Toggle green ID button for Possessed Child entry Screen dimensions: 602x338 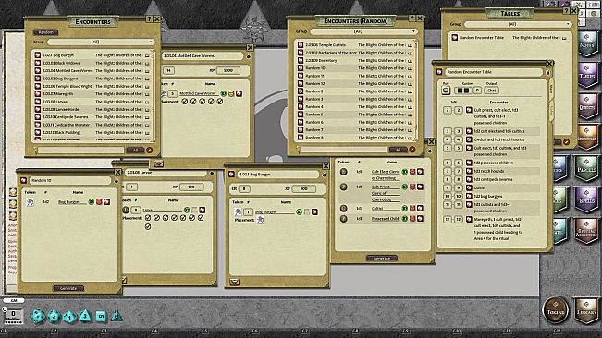[x=404, y=219]
